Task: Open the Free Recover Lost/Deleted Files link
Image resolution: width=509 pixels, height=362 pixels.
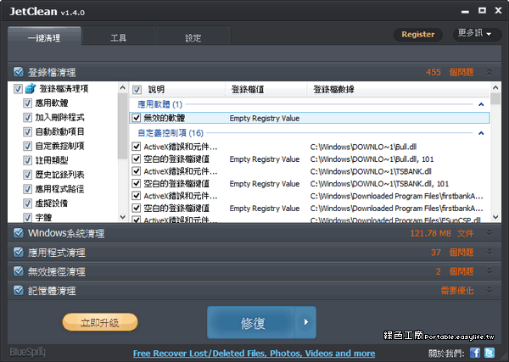Action: 255,354
